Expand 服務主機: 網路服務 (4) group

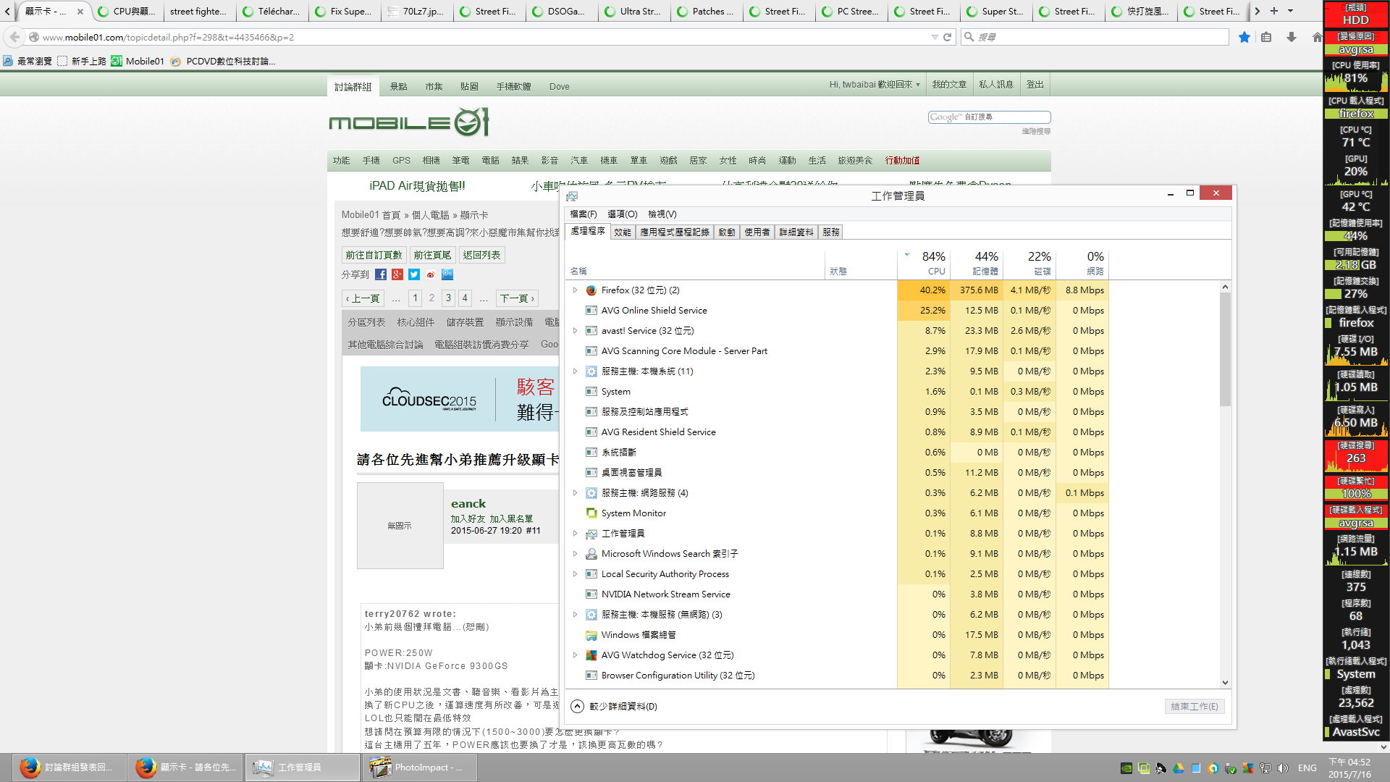[576, 493]
